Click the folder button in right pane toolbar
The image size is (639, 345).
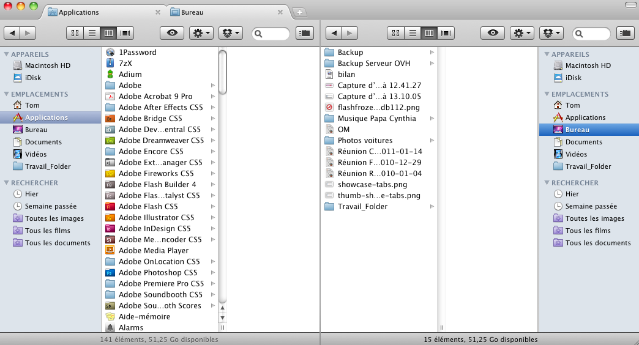coord(625,33)
